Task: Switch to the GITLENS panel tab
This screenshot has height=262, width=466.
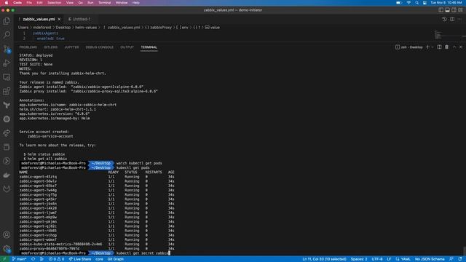Action: click(50, 47)
